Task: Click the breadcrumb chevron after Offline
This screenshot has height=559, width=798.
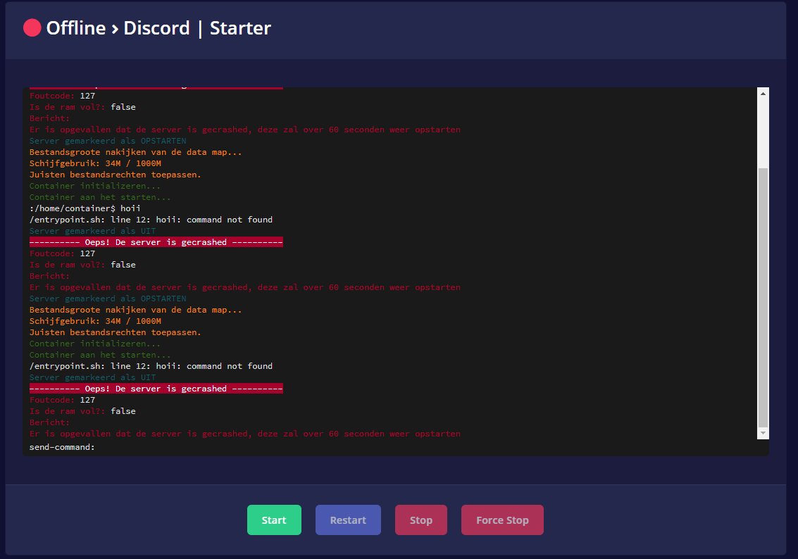Action: point(115,29)
